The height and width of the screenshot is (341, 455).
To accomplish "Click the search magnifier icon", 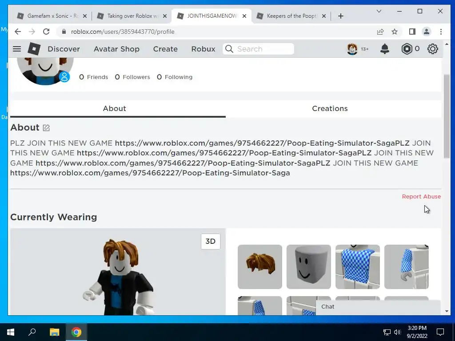I will tap(229, 49).
